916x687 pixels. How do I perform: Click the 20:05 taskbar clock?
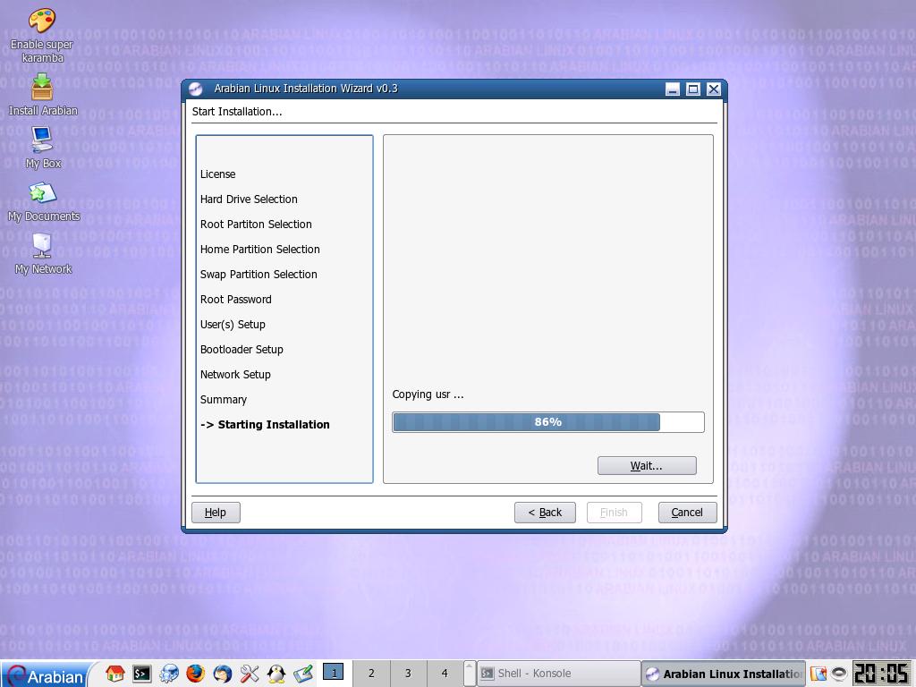click(882, 674)
